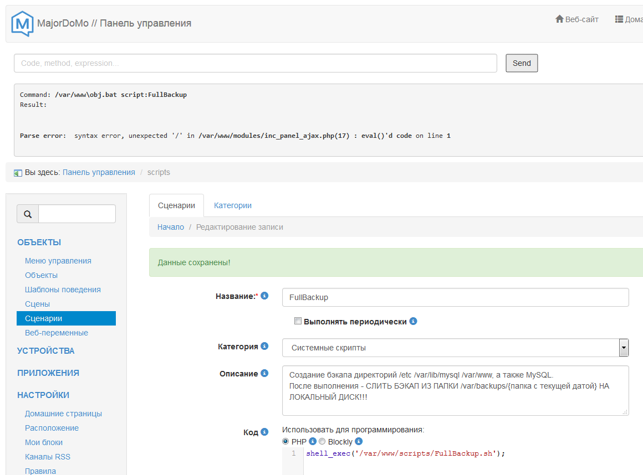Click the Название field containing FullBackup
Screen dimensions: 643x475
455,297
